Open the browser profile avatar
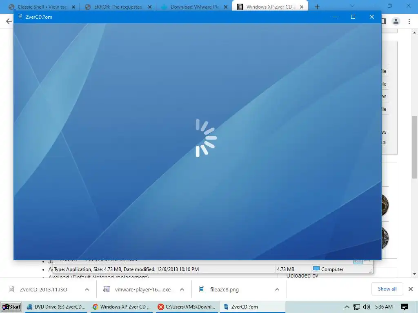Screen dimensions: 418x313 tap(396, 21)
